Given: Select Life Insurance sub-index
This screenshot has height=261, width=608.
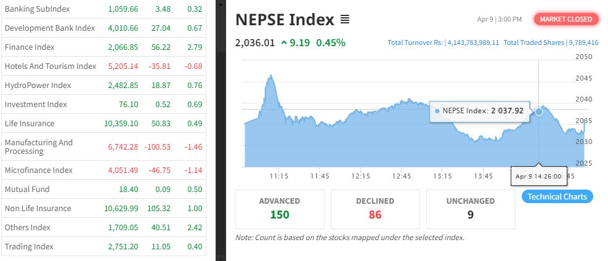Looking at the screenshot, I should pyautogui.click(x=30, y=123).
